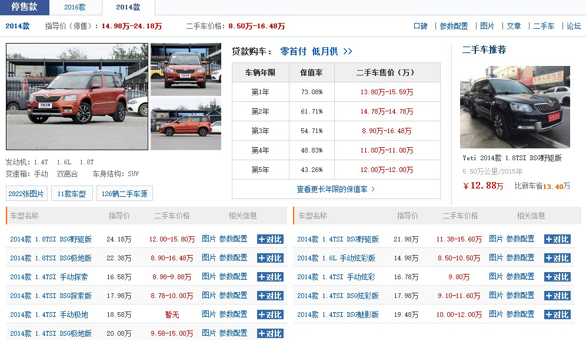Open 参数配置 for 2014款 1.4TSI 手动探索
Screen dimensions: 586x341
pos(233,277)
